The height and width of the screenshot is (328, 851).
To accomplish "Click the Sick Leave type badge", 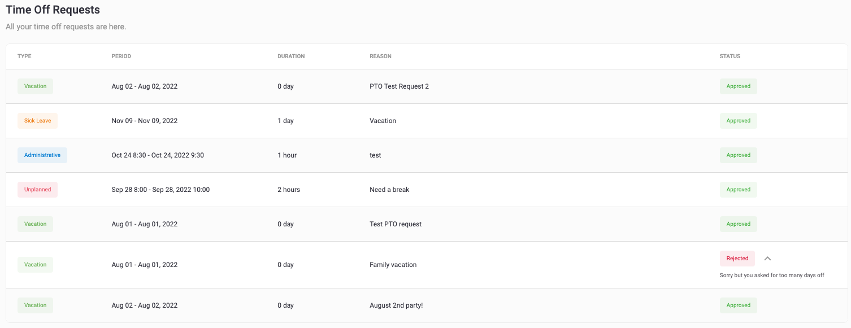I will [37, 121].
